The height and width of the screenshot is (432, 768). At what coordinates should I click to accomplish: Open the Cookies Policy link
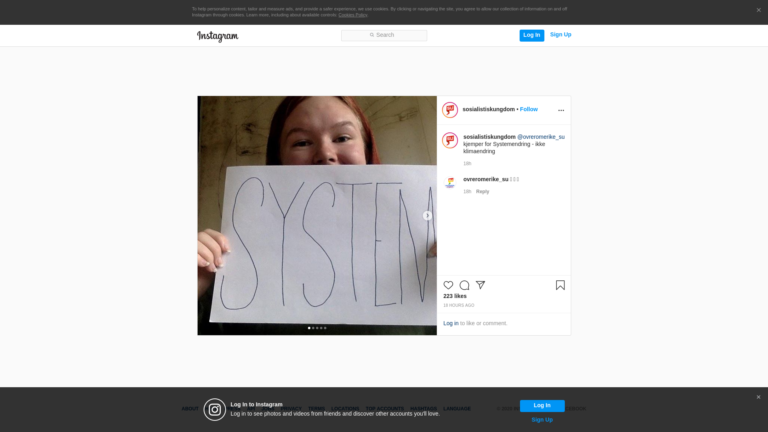click(353, 15)
